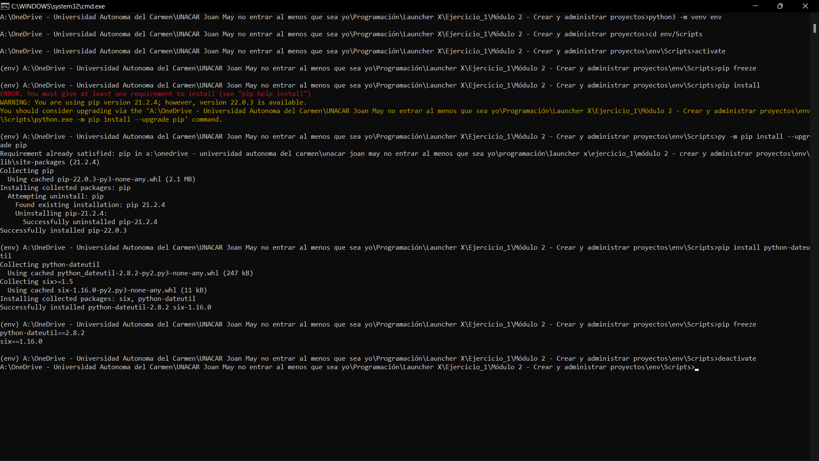Click the line 'Attempting uninstall: pip'
Viewport: 819px width, 461px height.
click(x=56, y=196)
